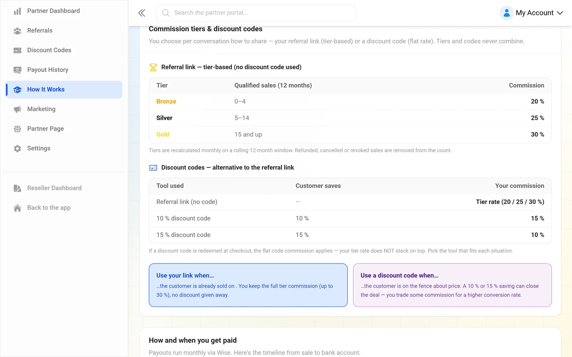572x357 pixels.
Task: Click "Tier rate (20 / 25 / 30 %)" value
Action: pyautogui.click(x=510, y=202)
